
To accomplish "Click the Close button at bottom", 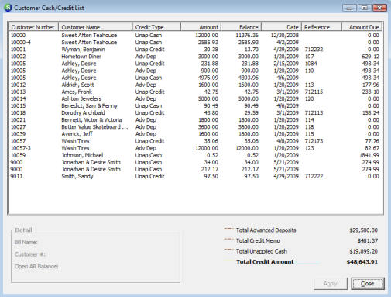I will click(367, 284).
